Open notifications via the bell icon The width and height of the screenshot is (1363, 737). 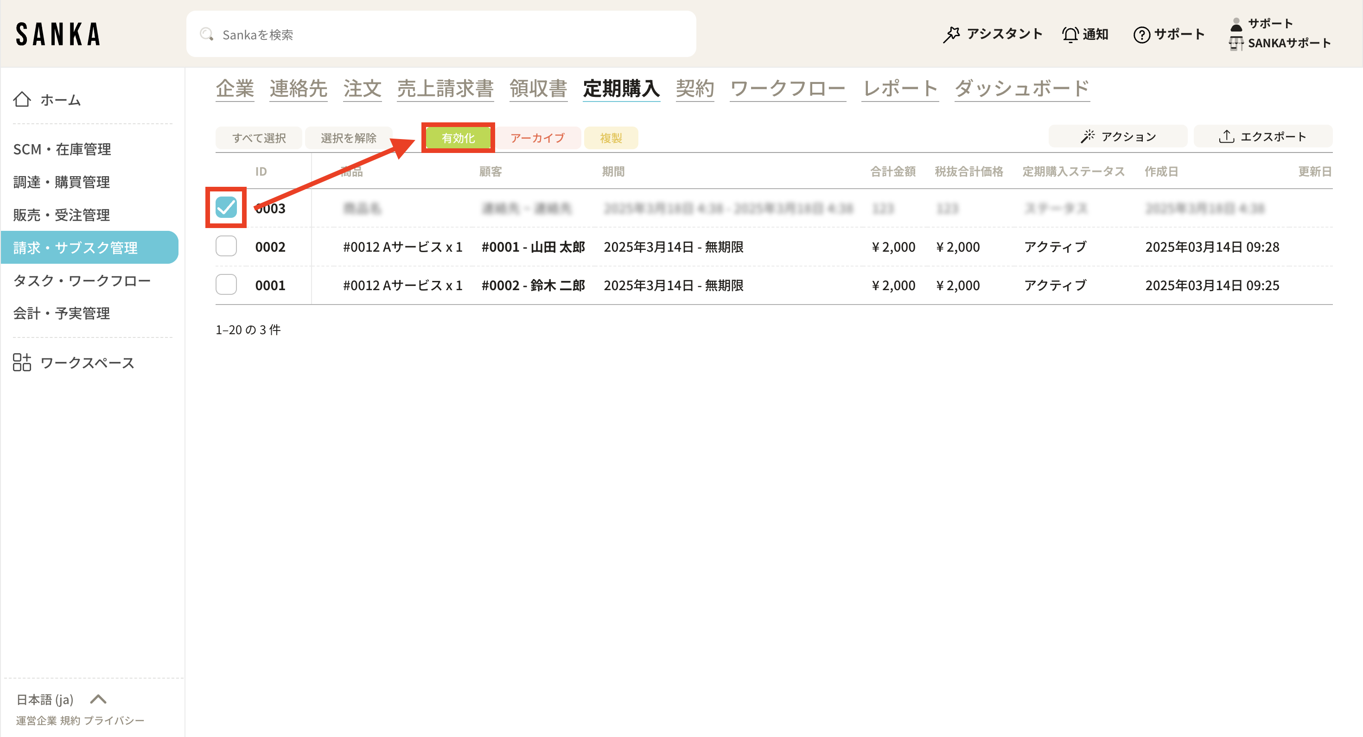(x=1070, y=34)
